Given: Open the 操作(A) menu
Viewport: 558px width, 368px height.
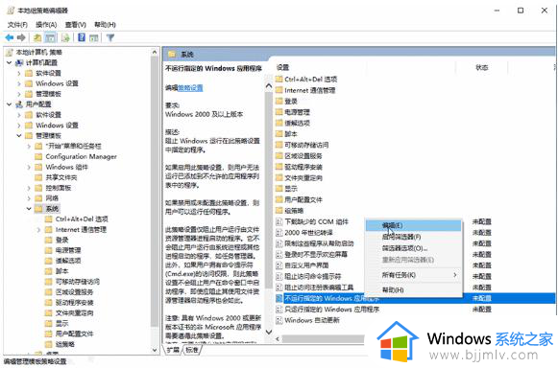Looking at the screenshot, I should (x=46, y=25).
